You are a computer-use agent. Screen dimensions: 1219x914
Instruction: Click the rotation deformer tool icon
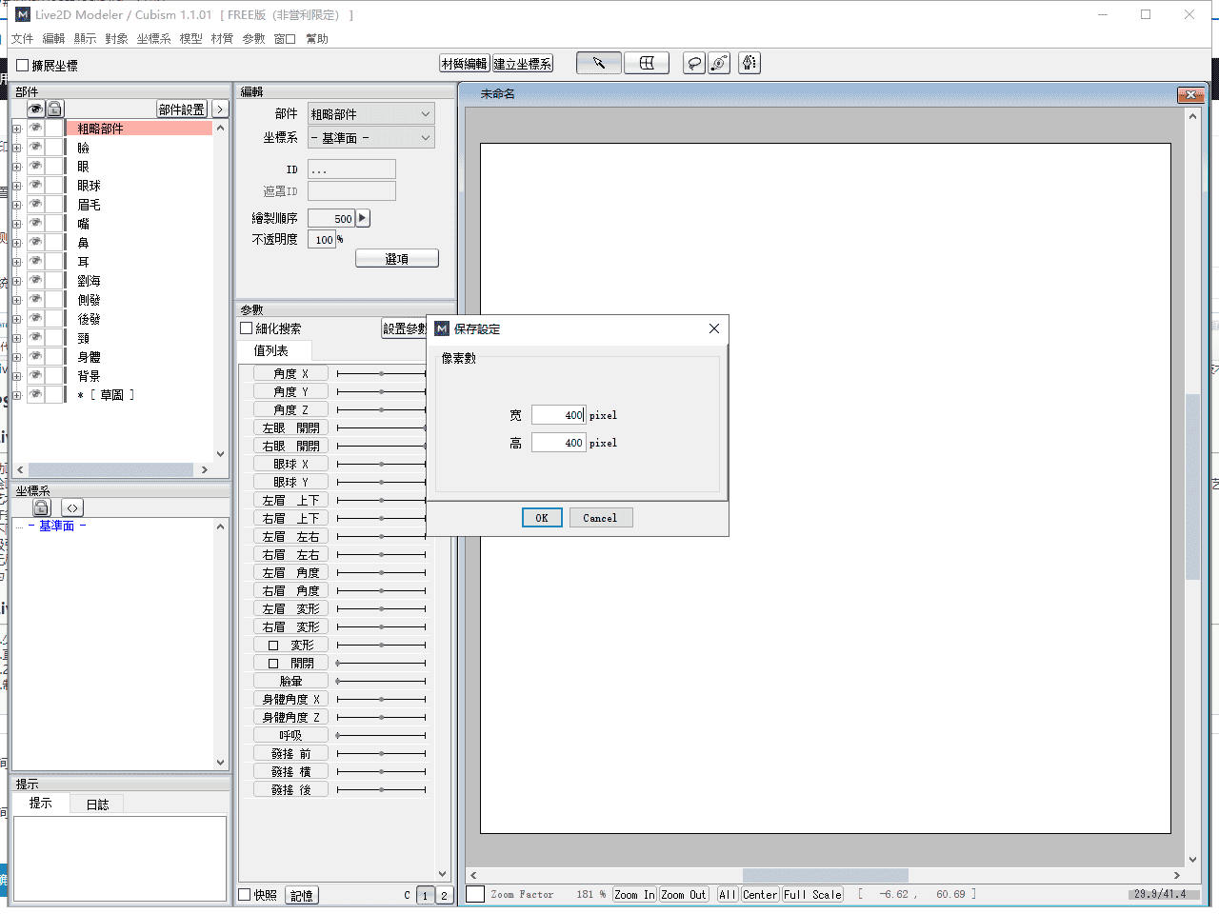pyautogui.click(x=720, y=63)
